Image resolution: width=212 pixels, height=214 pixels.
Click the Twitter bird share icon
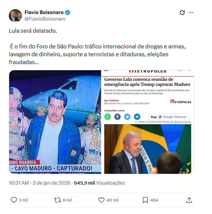coord(127,117)
